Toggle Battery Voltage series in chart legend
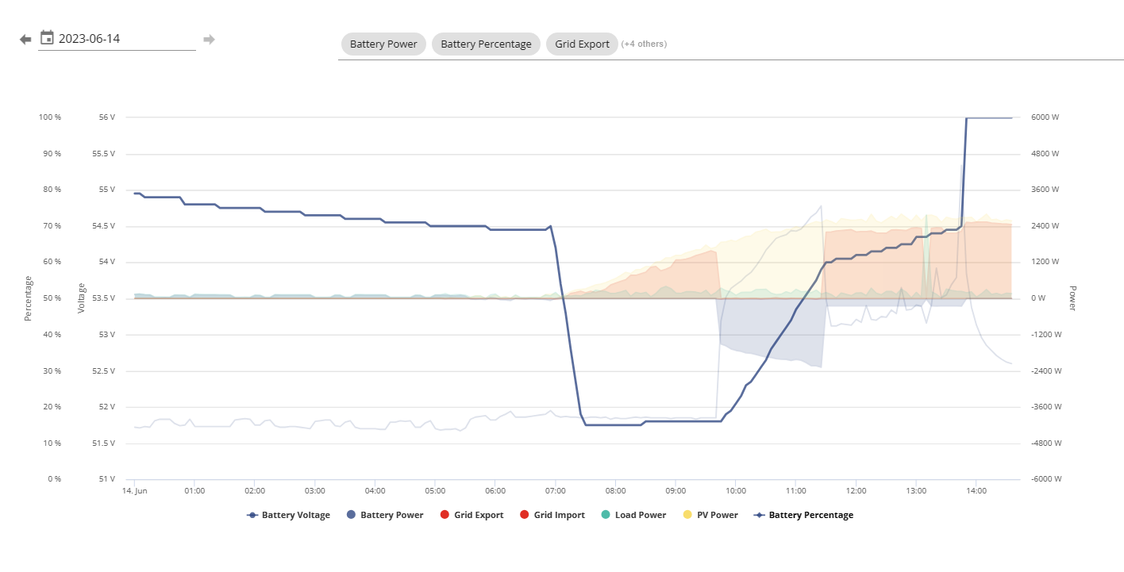Screen dimensions: 1124x572 point(288,515)
